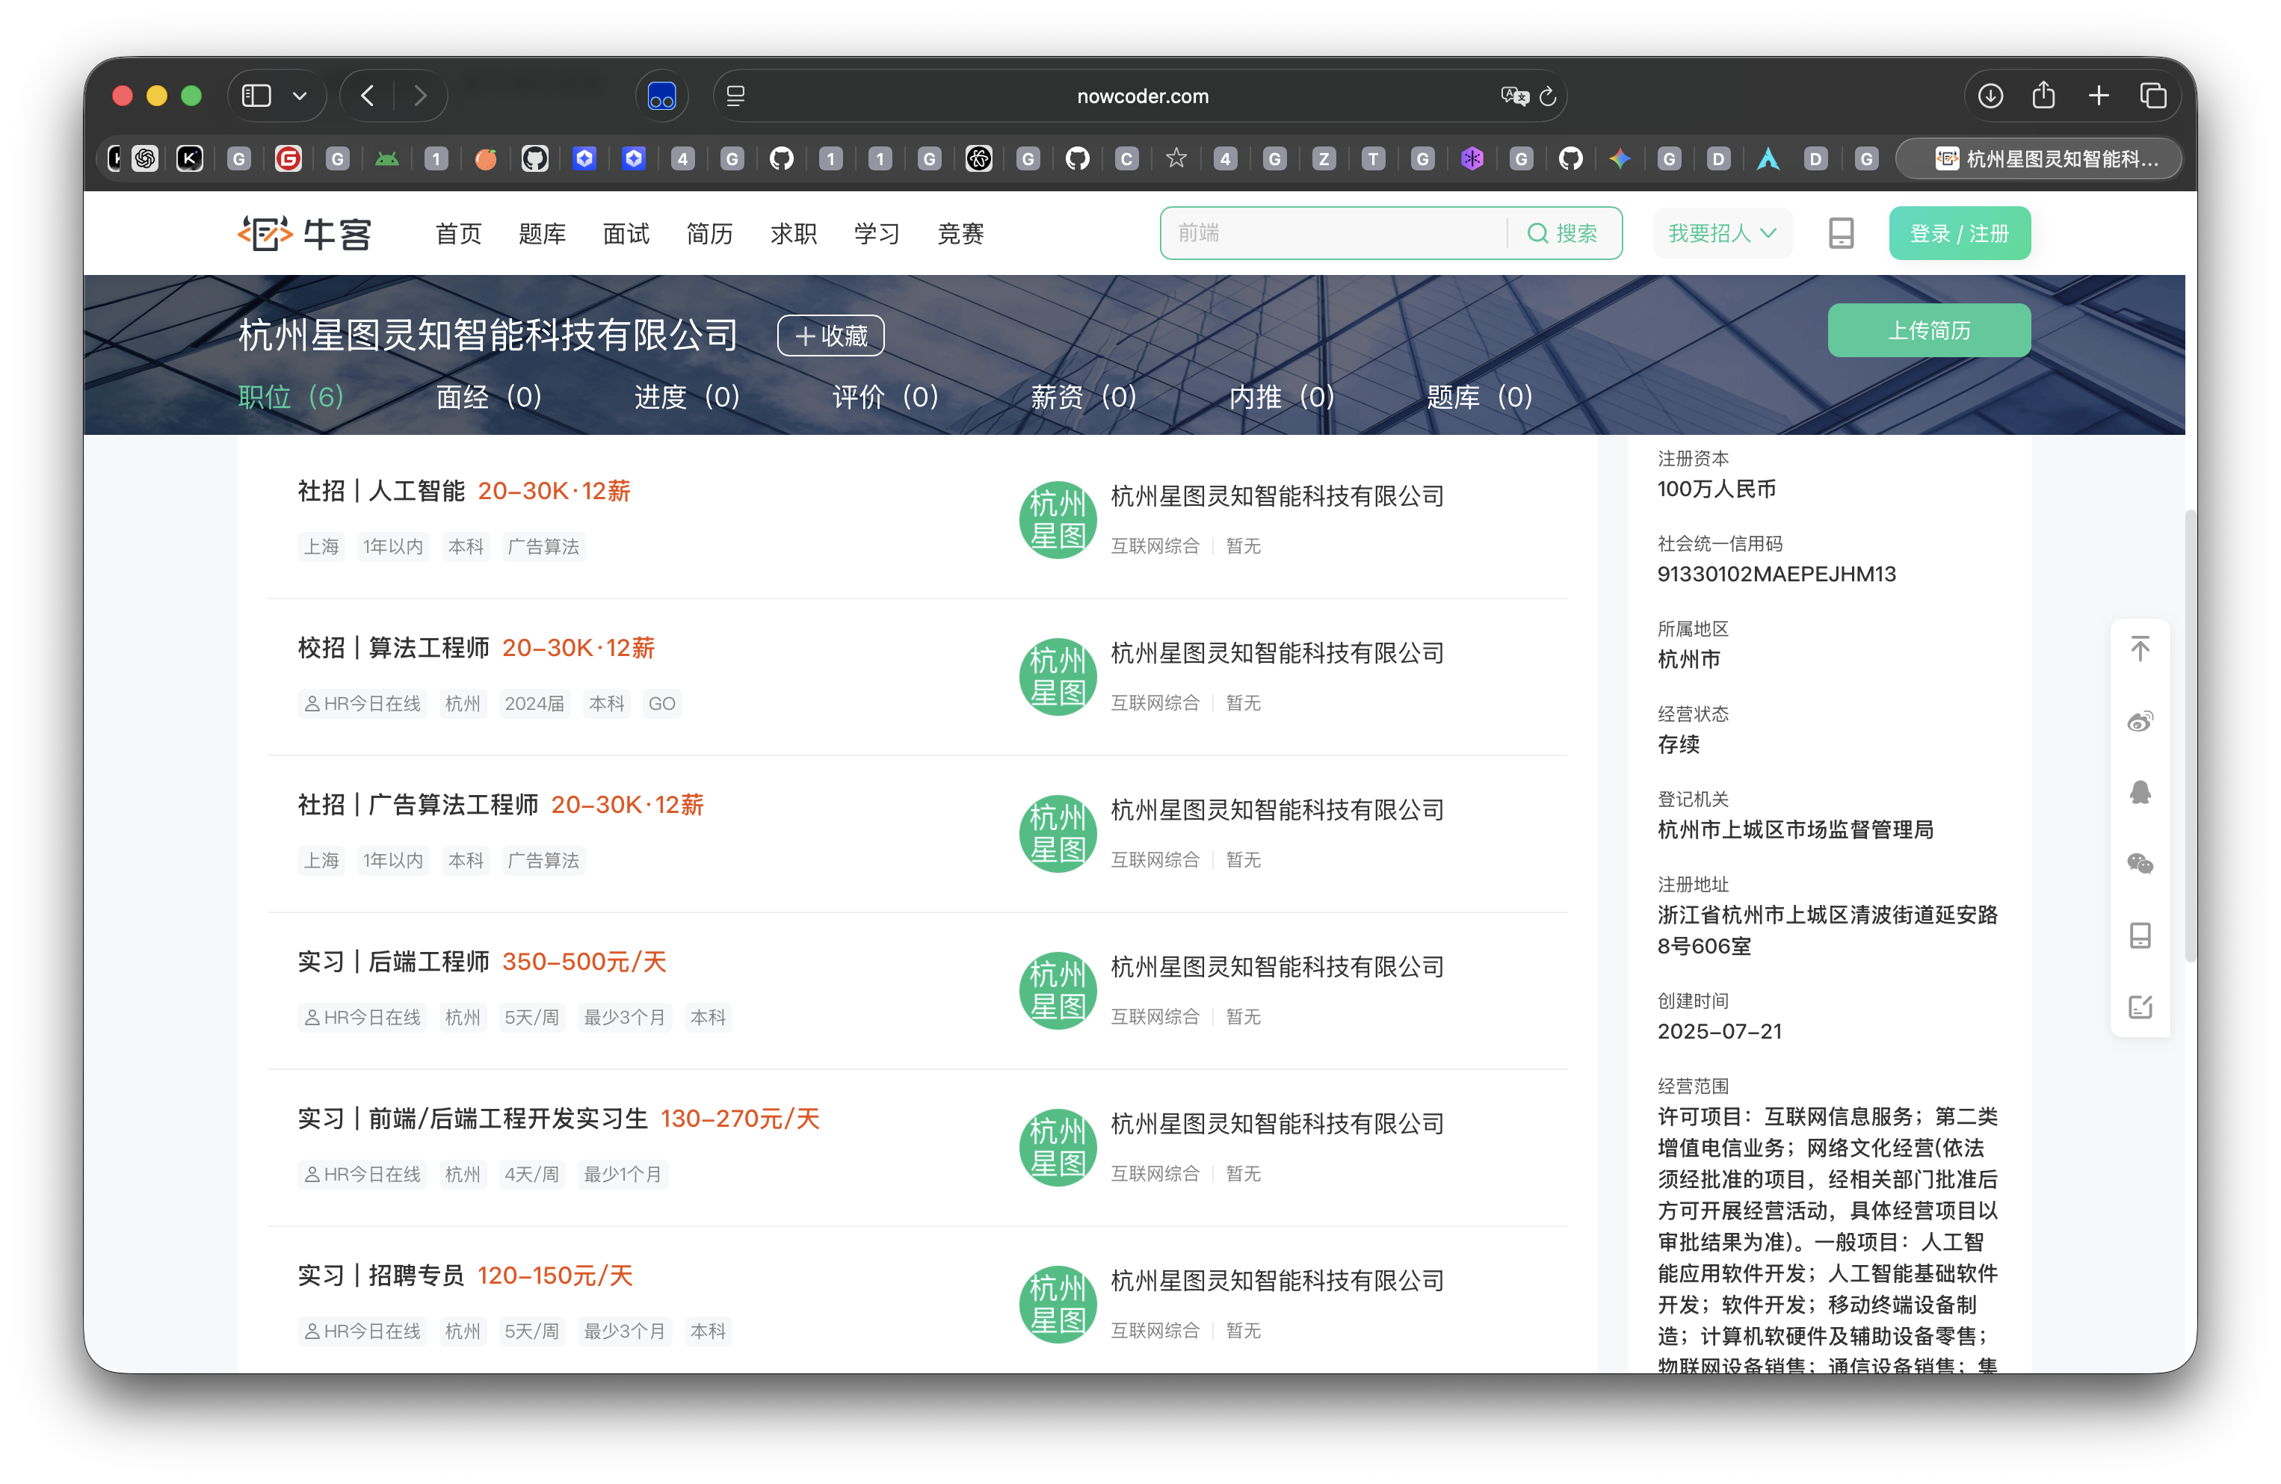Click the scroll-to-top arrow icon
The width and height of the screenshot is (2281, 1484).
[2139, 649]
